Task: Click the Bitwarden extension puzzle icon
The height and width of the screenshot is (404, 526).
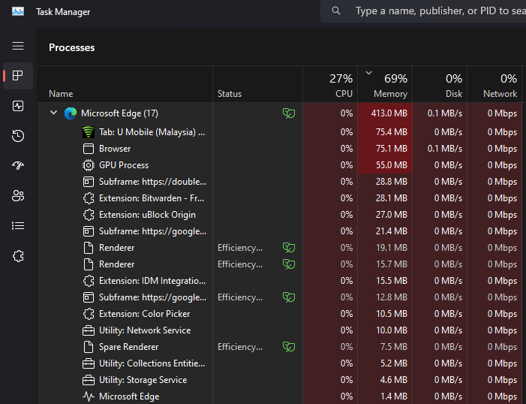Action: coord(89,198)
